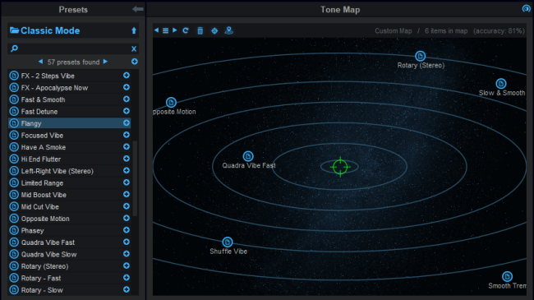534x300 pixels.
Task: Add Mid Cut Vibe to the tone map
Action: 127,206
